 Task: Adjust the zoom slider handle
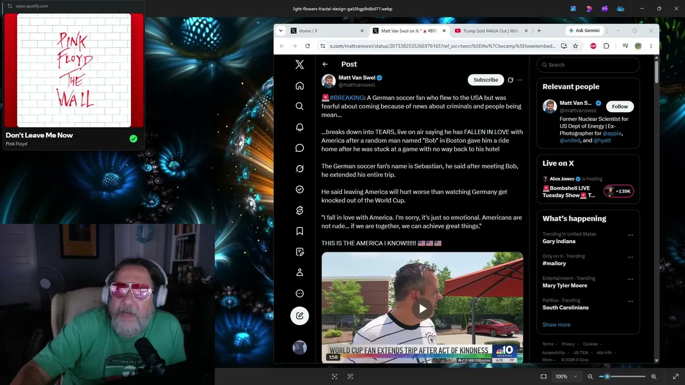click(x=607, y=376)
